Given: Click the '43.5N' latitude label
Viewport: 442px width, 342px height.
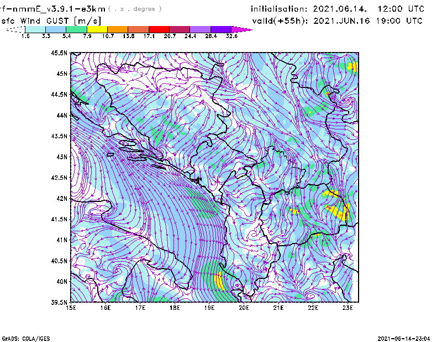Looking at the screenshot, I should click(x=59, y=136).
